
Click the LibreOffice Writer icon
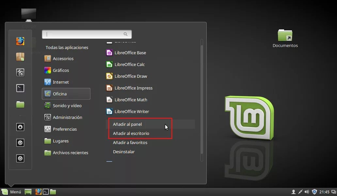tap(109, 111)
